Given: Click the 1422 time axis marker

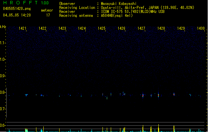Looking at the screenshot, I should click(x=42, y=28).
